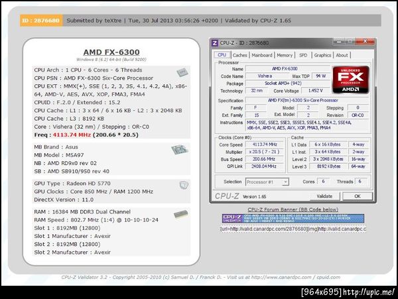Click the Specification field in CPU-Z
Image resolution: width=398 pixels, height=299 pixels.
[307, 100]
